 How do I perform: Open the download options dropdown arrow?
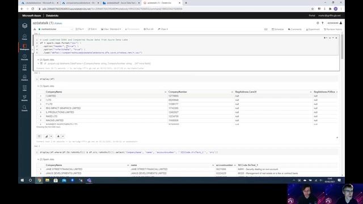(63, 136)
